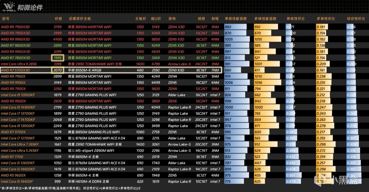The image size is (369, 192).
Task: Click the multi-core index bar showing 1001
Action: 267,64
